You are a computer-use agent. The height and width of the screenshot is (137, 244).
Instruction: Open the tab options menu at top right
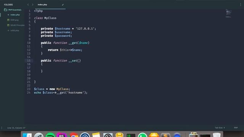click(x=241, y=5)
